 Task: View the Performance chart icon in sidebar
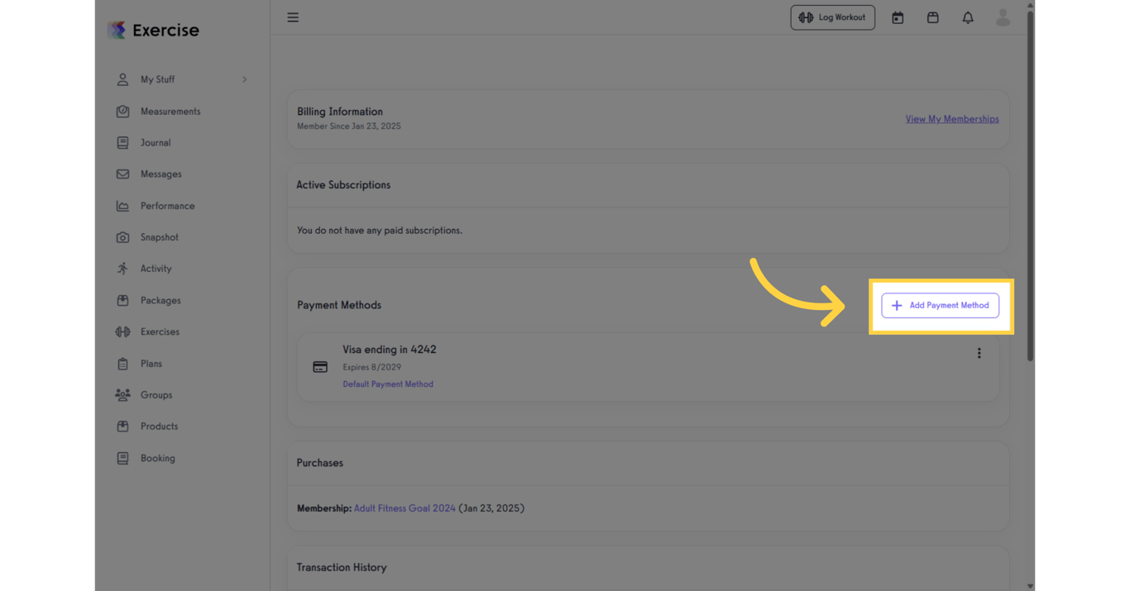(122, 205)
